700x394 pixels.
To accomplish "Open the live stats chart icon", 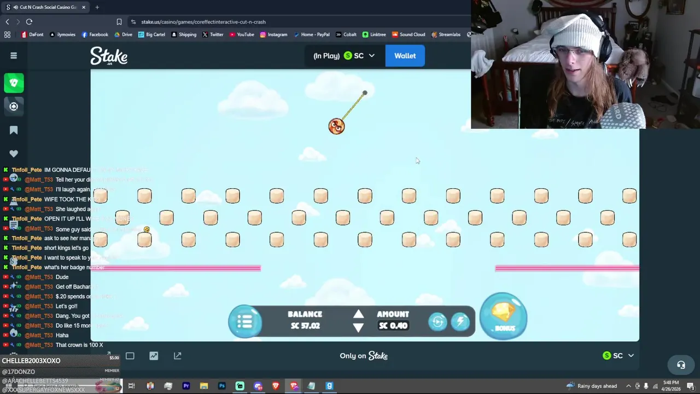I will click(x=154, y=356).
